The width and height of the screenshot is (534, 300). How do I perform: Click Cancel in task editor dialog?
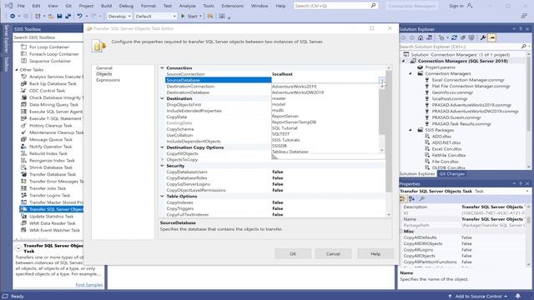[333, 253]
